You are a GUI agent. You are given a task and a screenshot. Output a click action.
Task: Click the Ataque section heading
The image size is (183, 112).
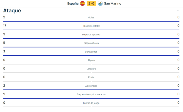(12, 11)
